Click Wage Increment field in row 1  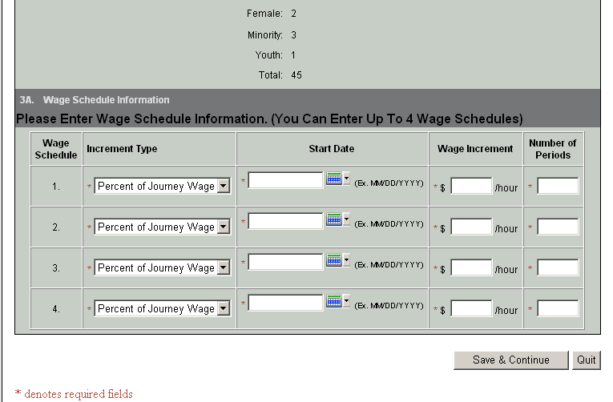point(471,187)
